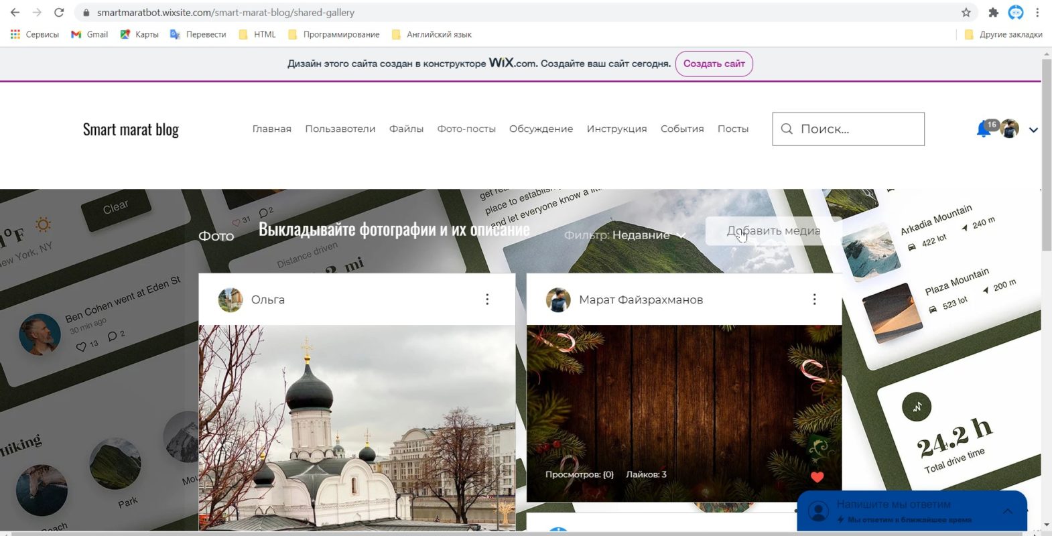This screenshot has width=1052, height=536.
Task: Open the Chrome three-dot menu
Action: click(1037, 12)
